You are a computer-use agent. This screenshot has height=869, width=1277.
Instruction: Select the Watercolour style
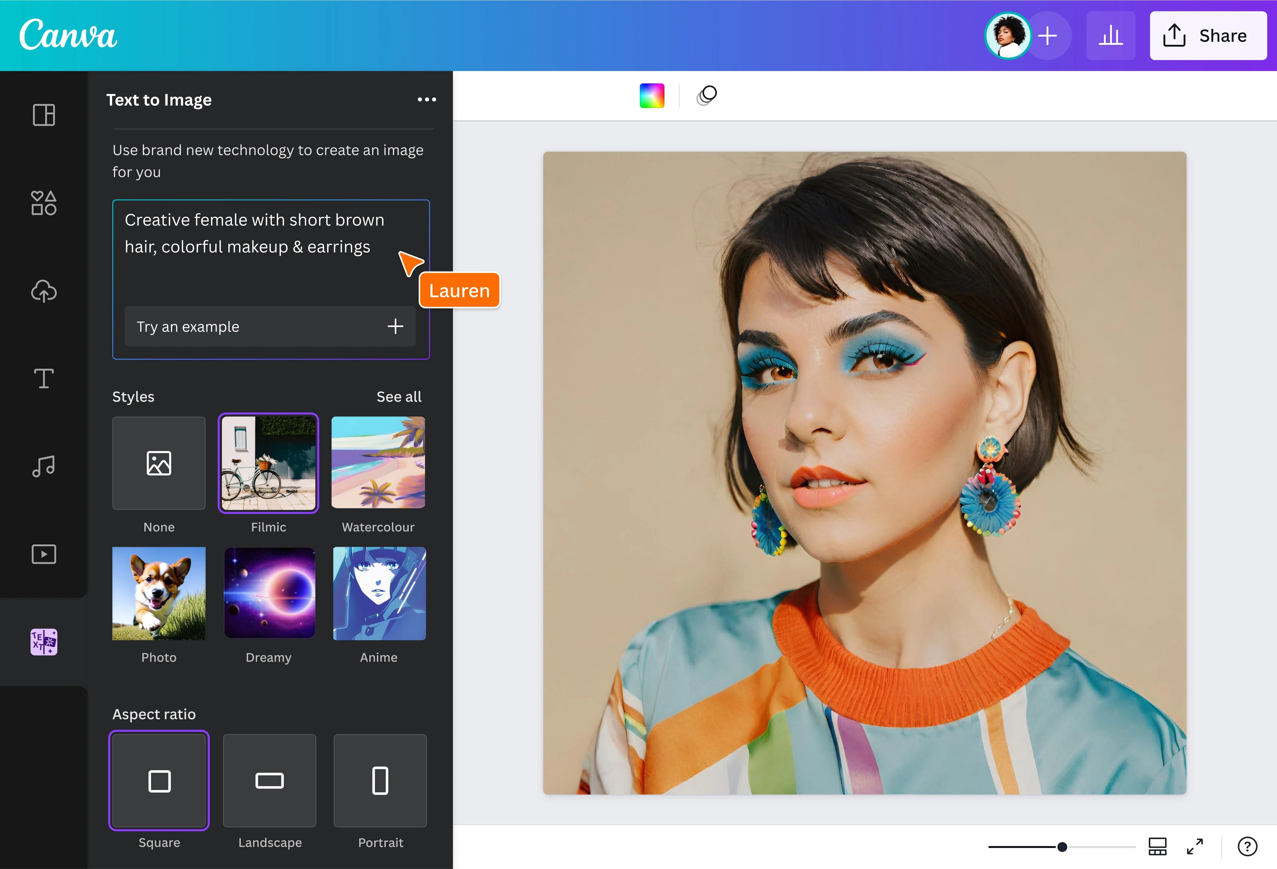click(378, 462)
